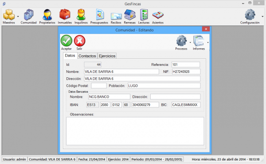Expand the Configuración dropdown arrow
This screenshot has height=164, width=266.
(262, 16)
